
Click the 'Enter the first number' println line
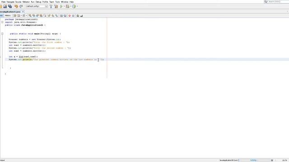[39, 42]
